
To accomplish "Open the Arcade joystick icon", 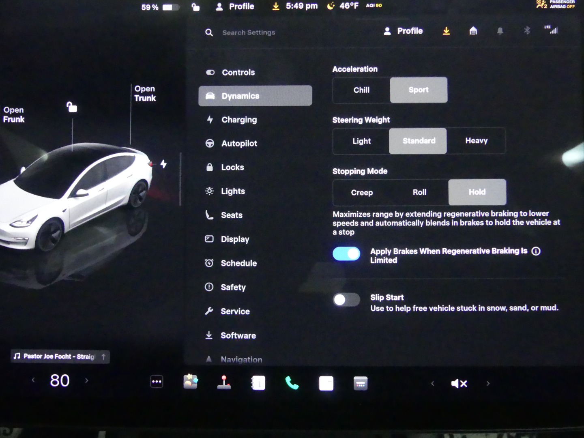I will tap(224, 382).
